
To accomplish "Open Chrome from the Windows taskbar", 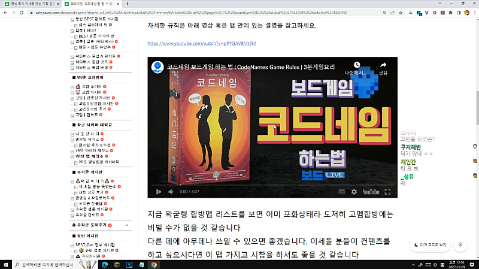I will (154, 264).
